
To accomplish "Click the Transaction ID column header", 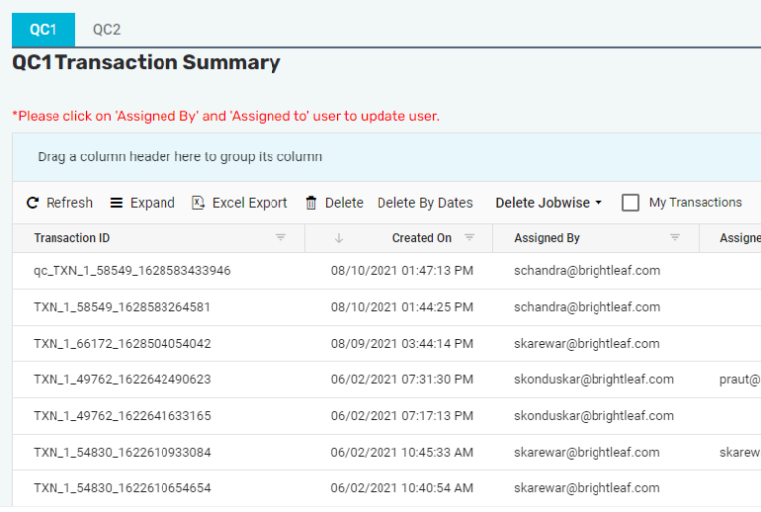I will point(71,238).
